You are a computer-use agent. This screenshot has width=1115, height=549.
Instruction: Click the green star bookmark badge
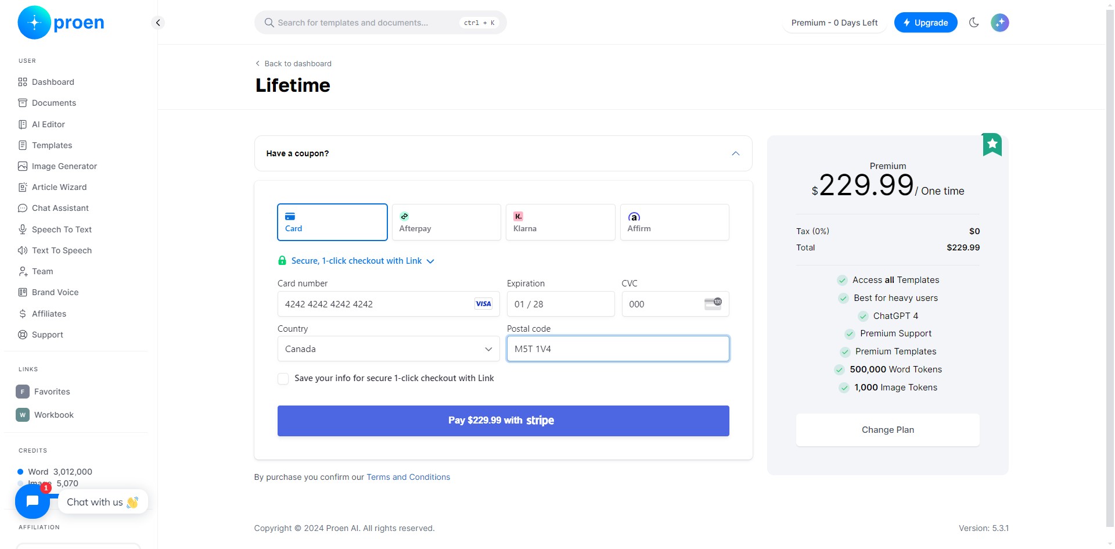tap(992, 144)
